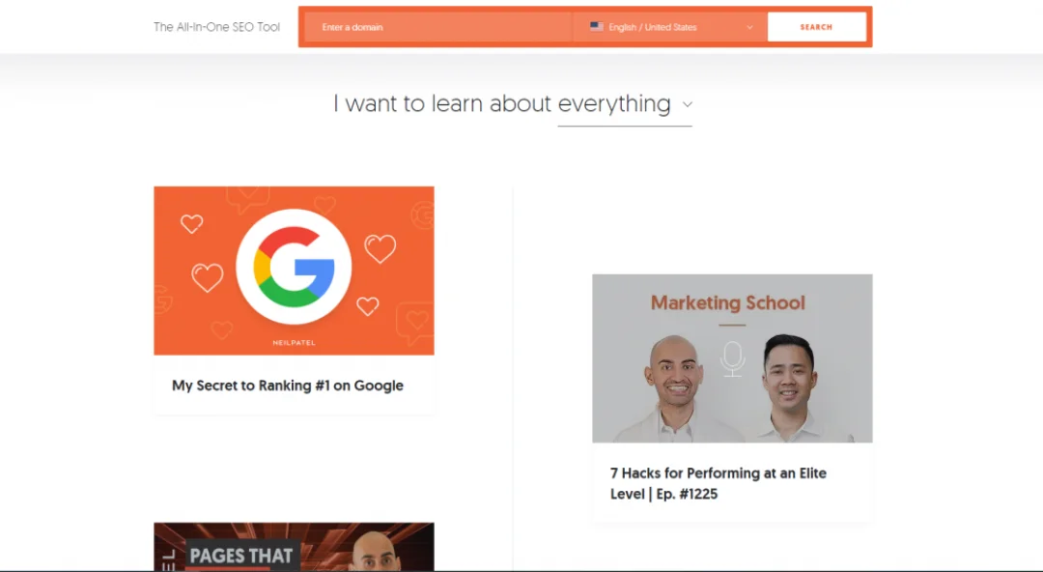Click 'The All-In-One SEO Tool' text
1043x572 pixels.
(217, 27)
